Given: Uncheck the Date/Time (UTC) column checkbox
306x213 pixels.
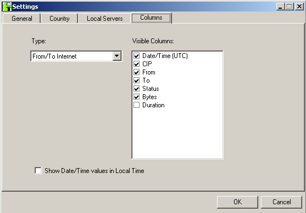Looking at the screenshot, I should 136,56.
